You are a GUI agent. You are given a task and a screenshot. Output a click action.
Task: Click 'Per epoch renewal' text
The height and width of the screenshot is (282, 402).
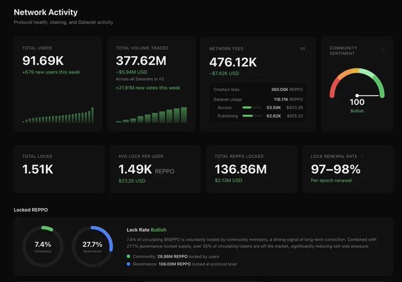(x=331, y=180)
